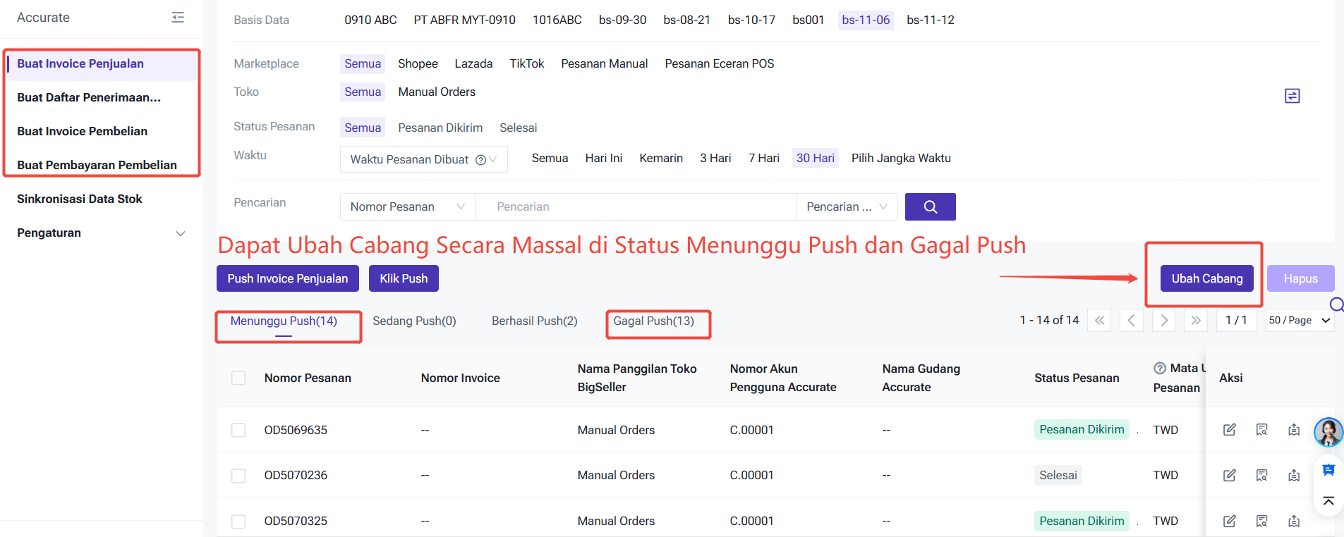1344x537 pixels.
Task: Click the third action icon for OD5070325
Action: 1293,521
